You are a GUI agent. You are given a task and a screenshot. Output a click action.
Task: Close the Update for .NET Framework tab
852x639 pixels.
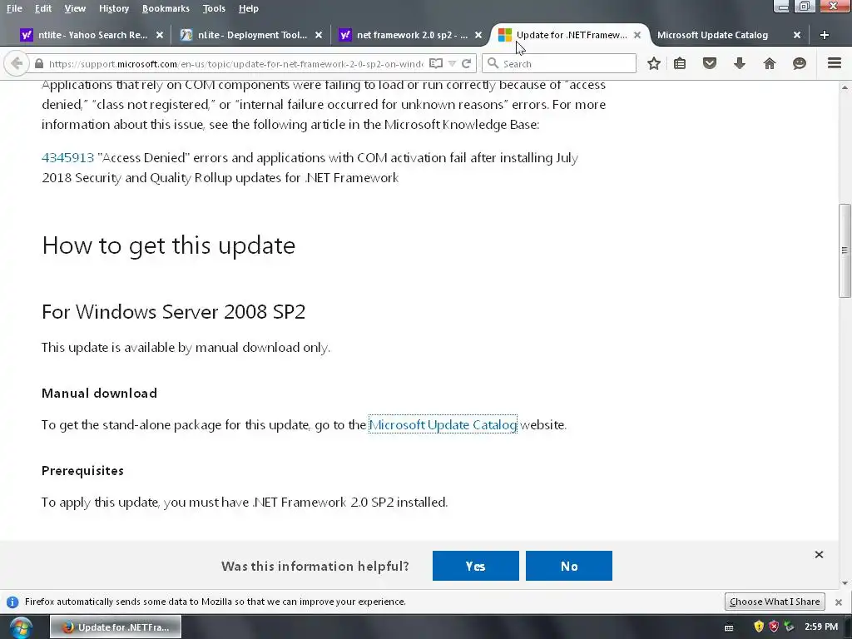pyautogui.click(x=637, y=35)
